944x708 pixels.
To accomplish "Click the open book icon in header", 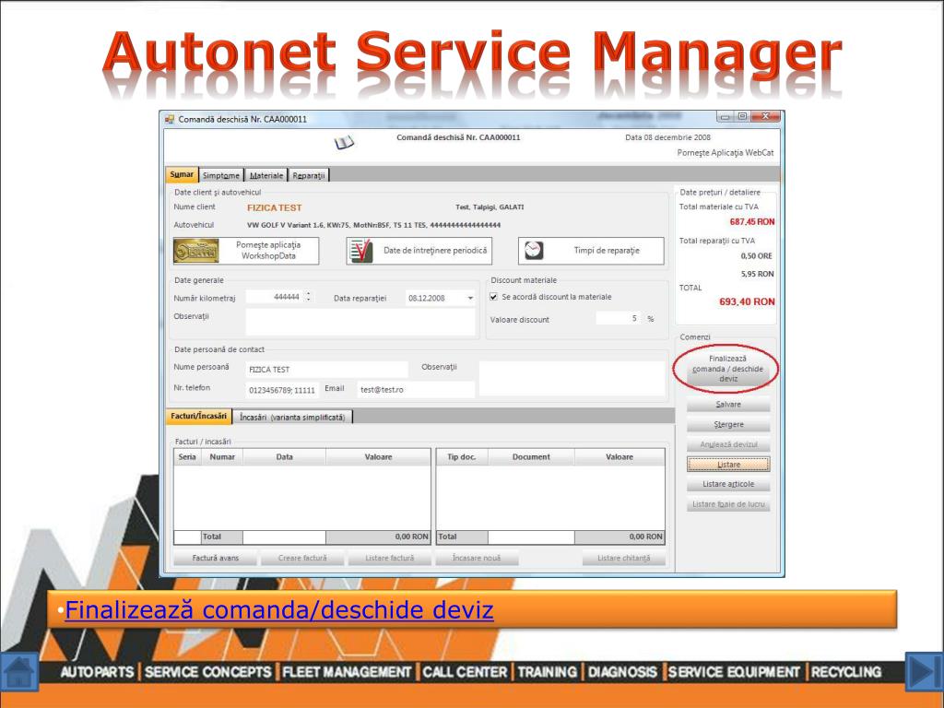I will pyautogui.click(x=345, y=143).
